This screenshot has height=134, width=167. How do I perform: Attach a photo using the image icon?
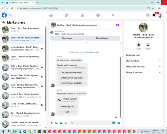click(x=56, y=123)
